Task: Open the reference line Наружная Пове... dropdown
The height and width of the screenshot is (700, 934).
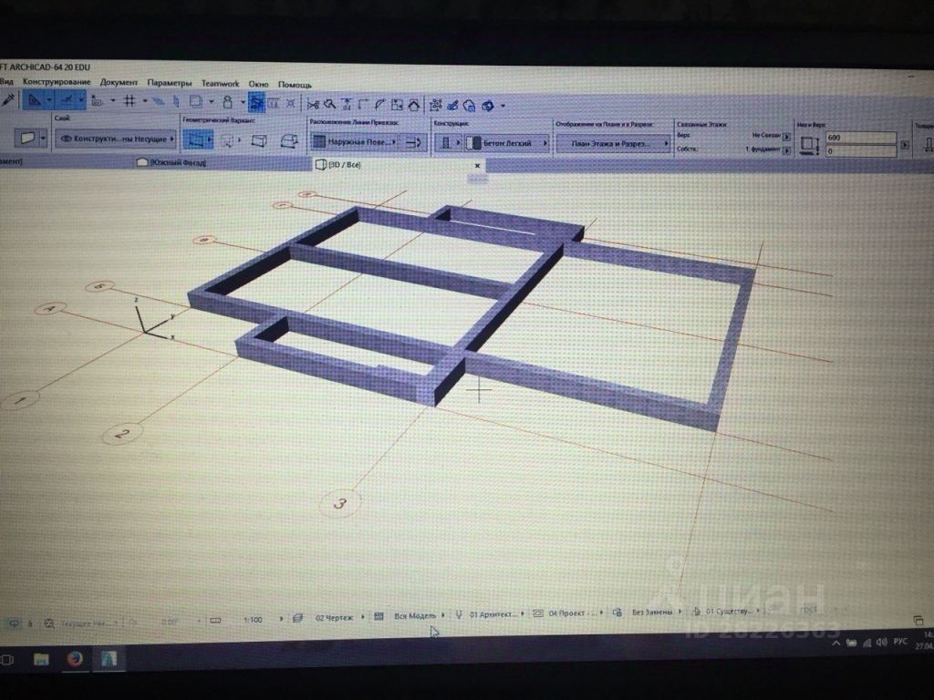Action: point(355,141)
